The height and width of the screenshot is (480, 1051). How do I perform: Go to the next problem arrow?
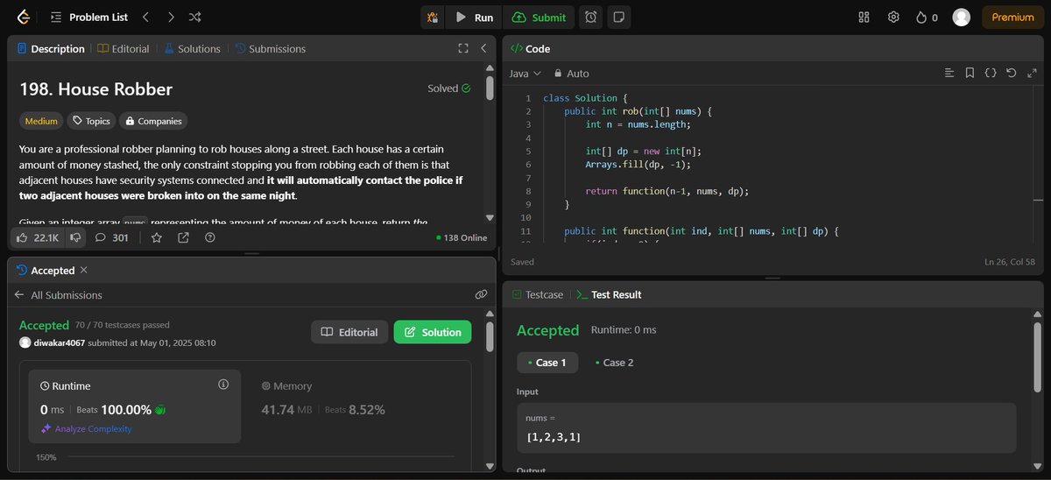[x=171, y=17]
